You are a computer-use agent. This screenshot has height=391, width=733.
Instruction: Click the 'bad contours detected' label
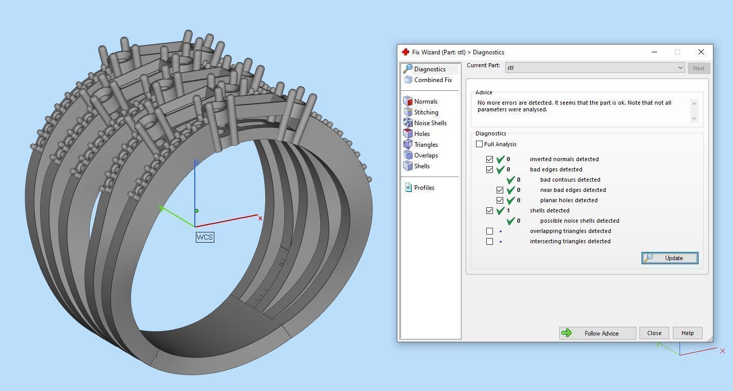[570, 180]
